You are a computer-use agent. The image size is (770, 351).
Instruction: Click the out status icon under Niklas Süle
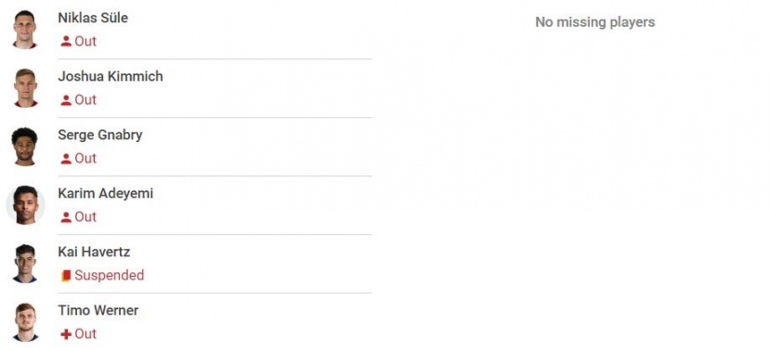tap(66, 41)
